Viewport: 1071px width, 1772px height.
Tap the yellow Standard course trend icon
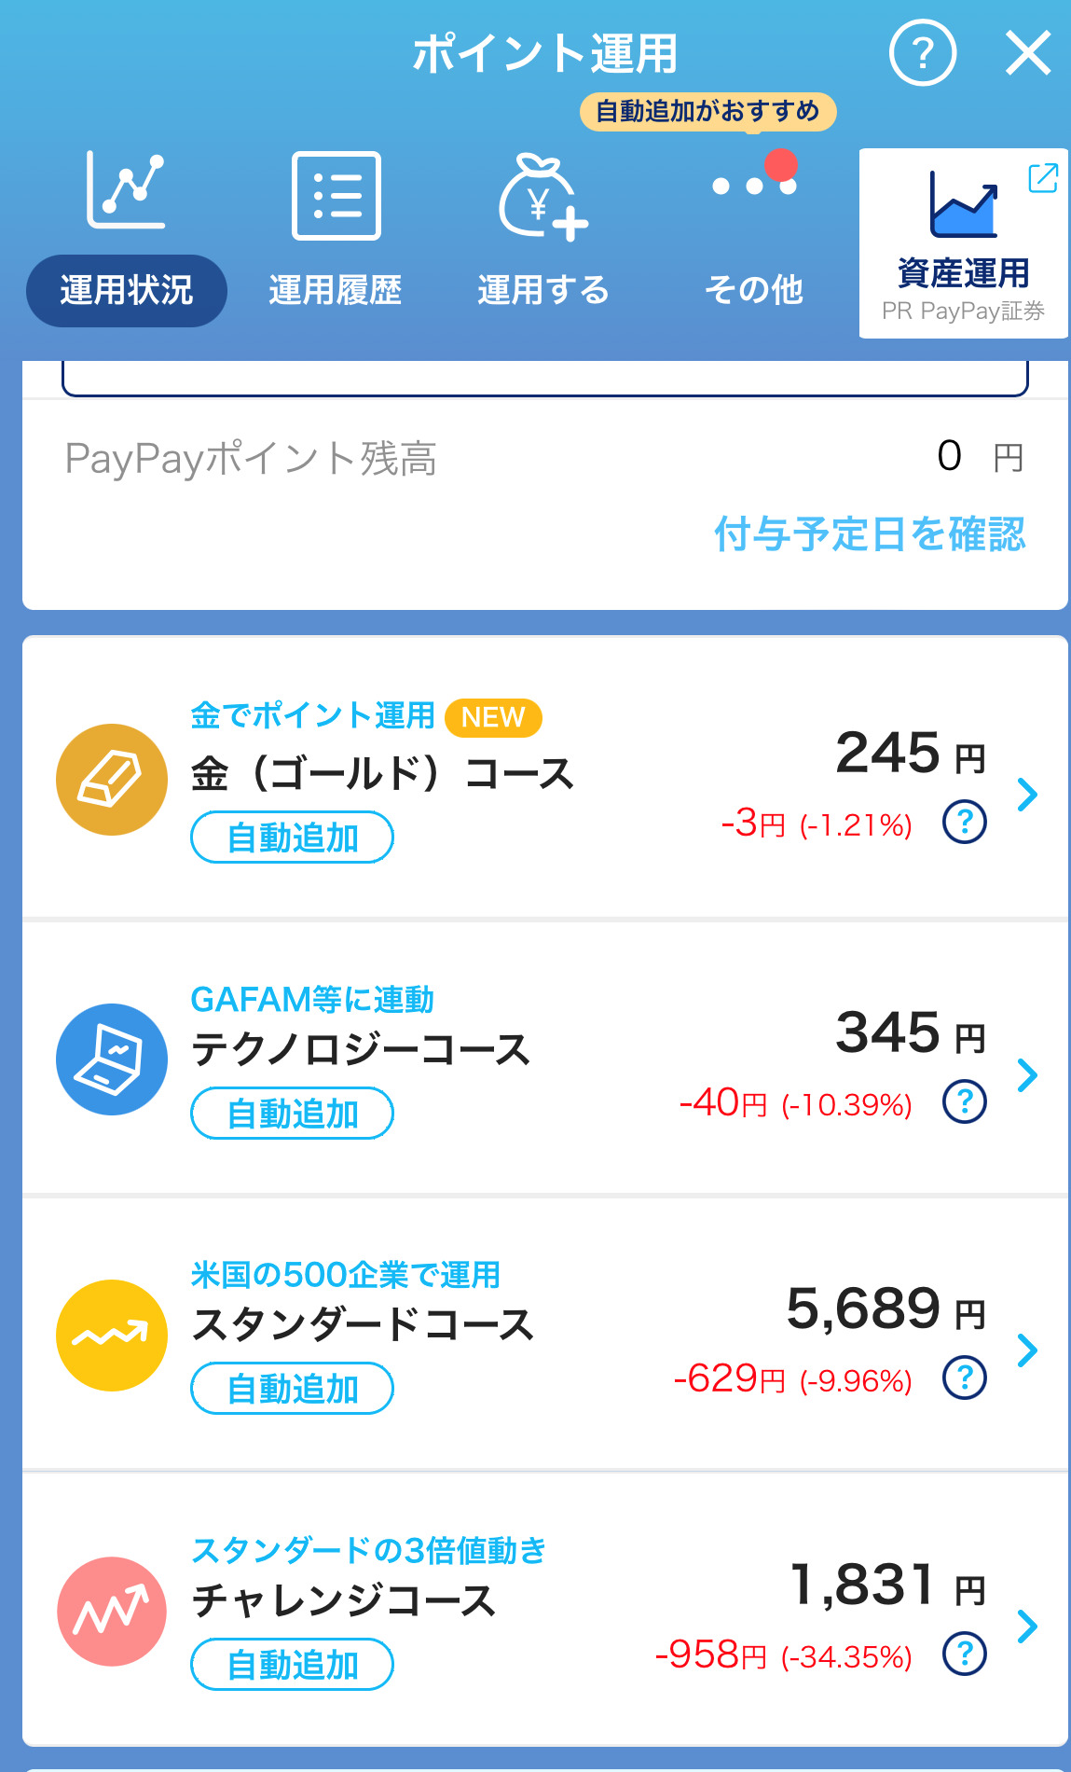(112, 1336)
